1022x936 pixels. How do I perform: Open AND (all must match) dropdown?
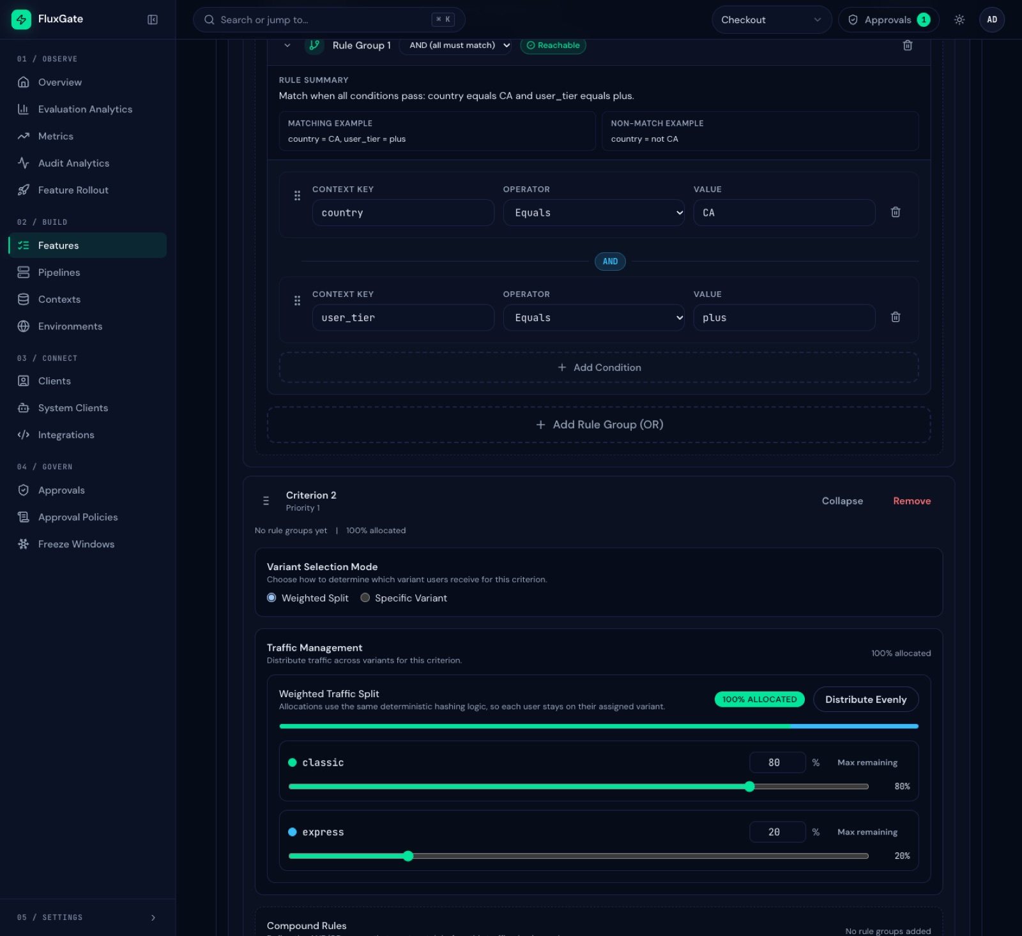pyautogui.click(x=455, y=45)
